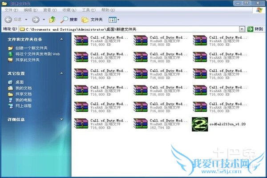
Task: Open the 编辑 menu
Action: [31, 10]
